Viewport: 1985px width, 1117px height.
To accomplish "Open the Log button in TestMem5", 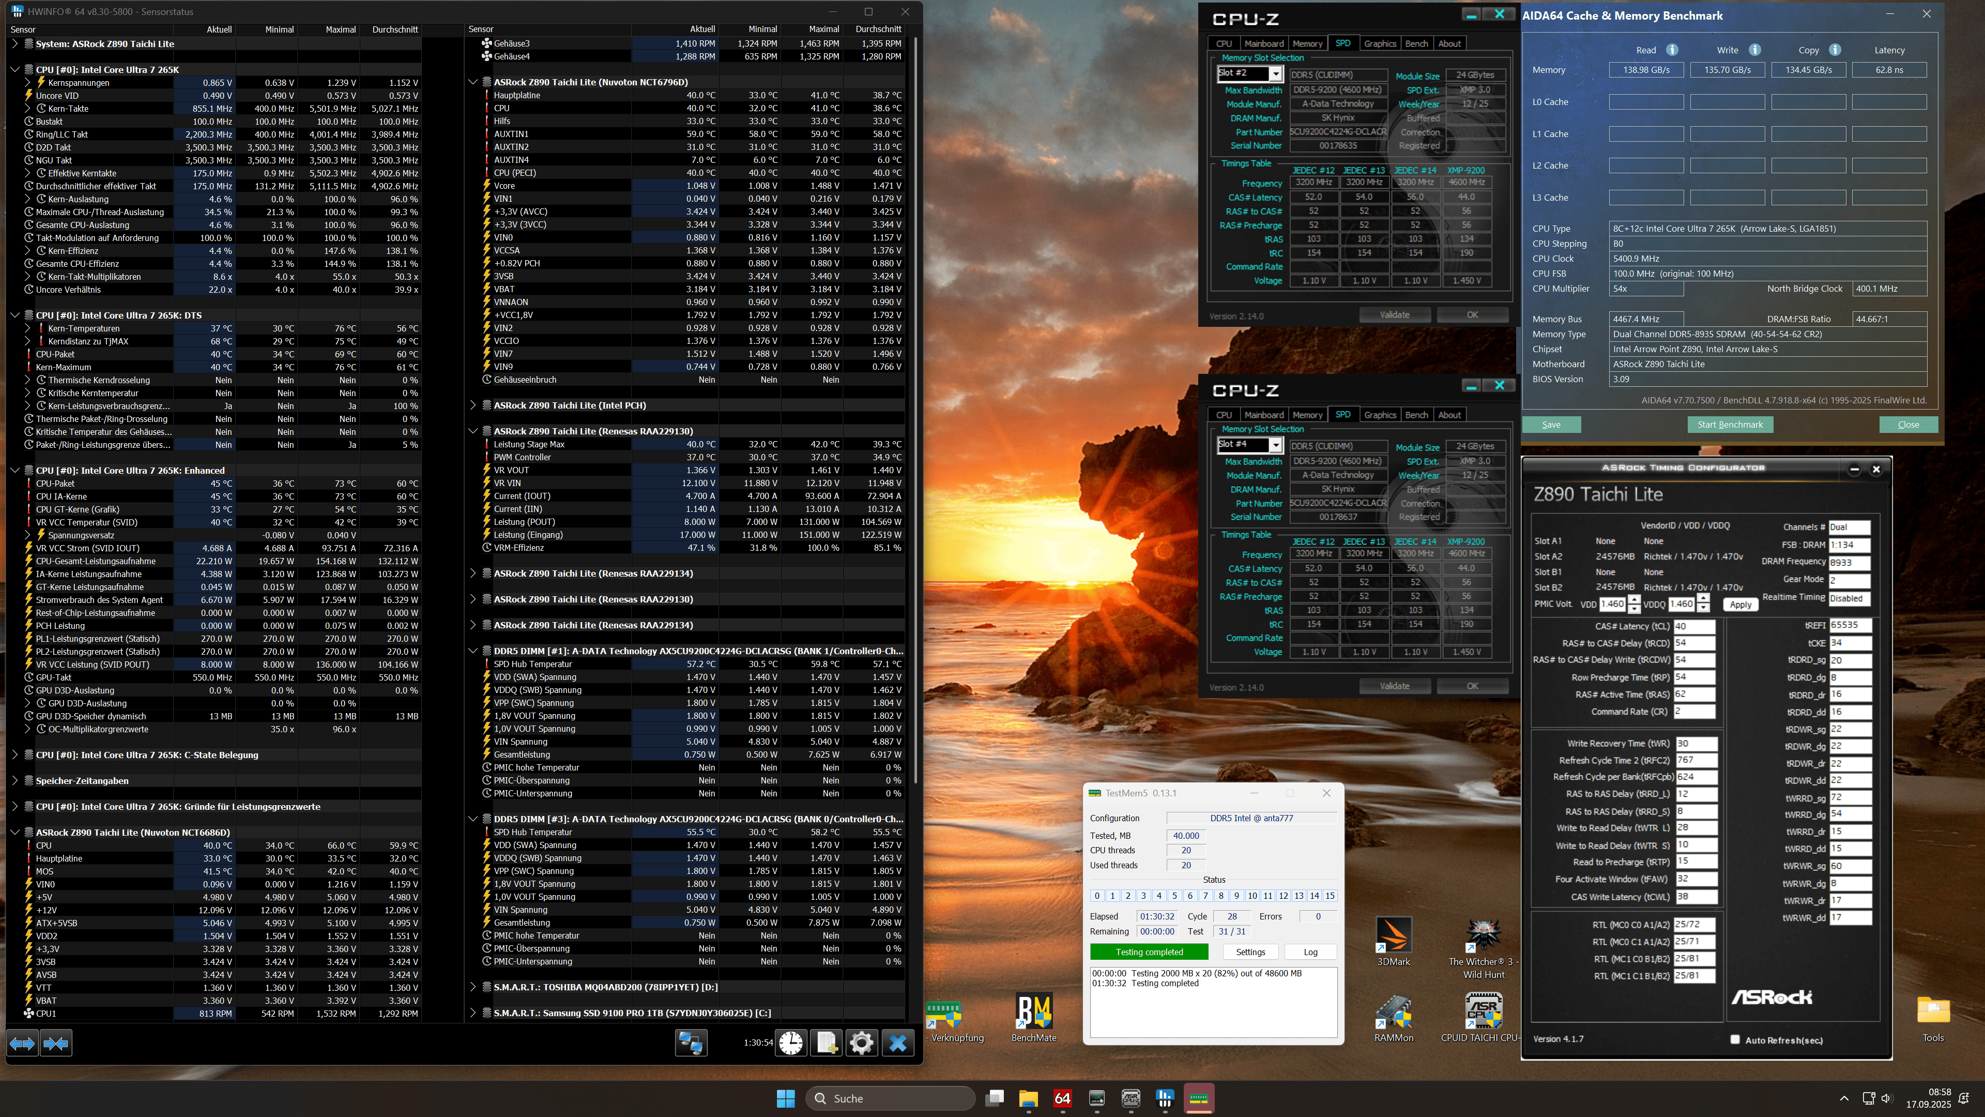I will [x=1310, y=952].
